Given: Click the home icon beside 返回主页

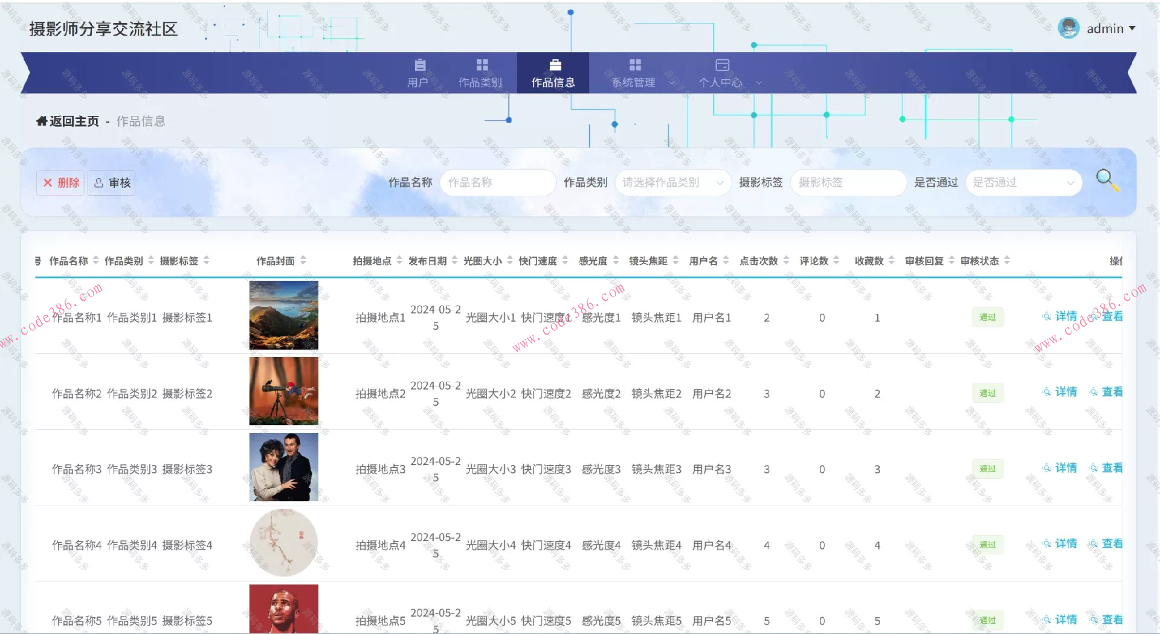Looking at the screenshot, I should point(42,121).
